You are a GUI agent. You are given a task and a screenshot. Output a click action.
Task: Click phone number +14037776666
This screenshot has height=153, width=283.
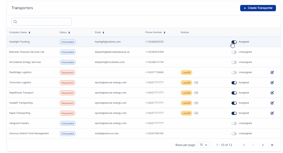click(x=154, y=72)
